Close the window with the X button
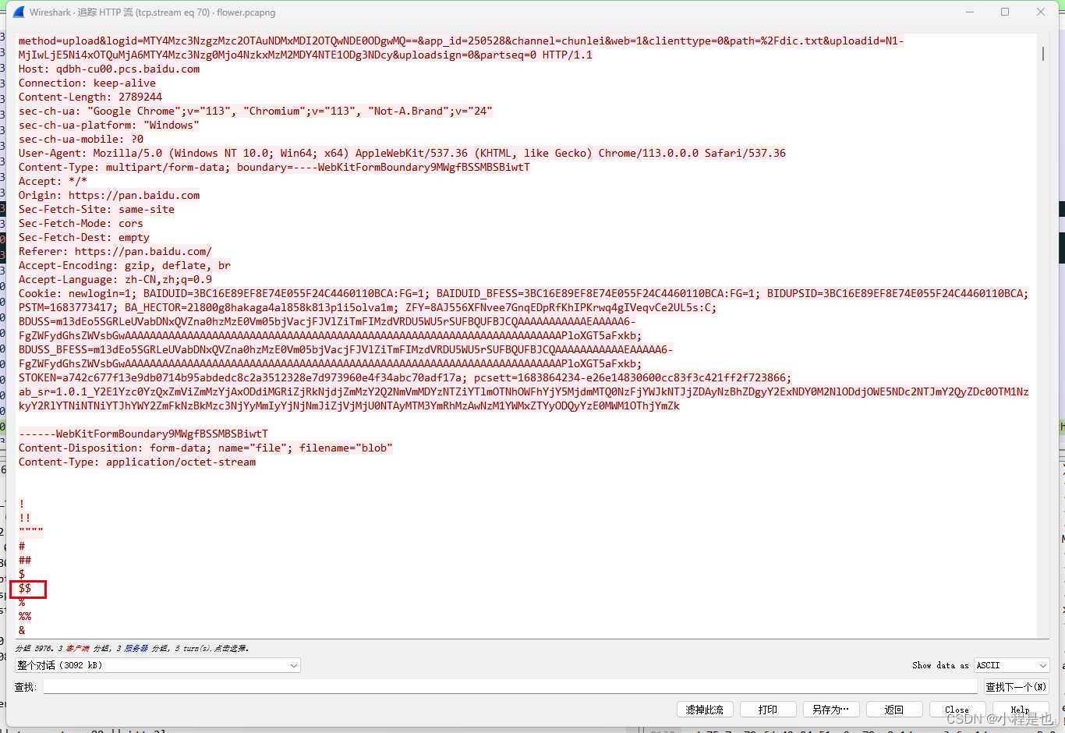1065x733 pixels. pyautogui.click(x=1041, y=12)
